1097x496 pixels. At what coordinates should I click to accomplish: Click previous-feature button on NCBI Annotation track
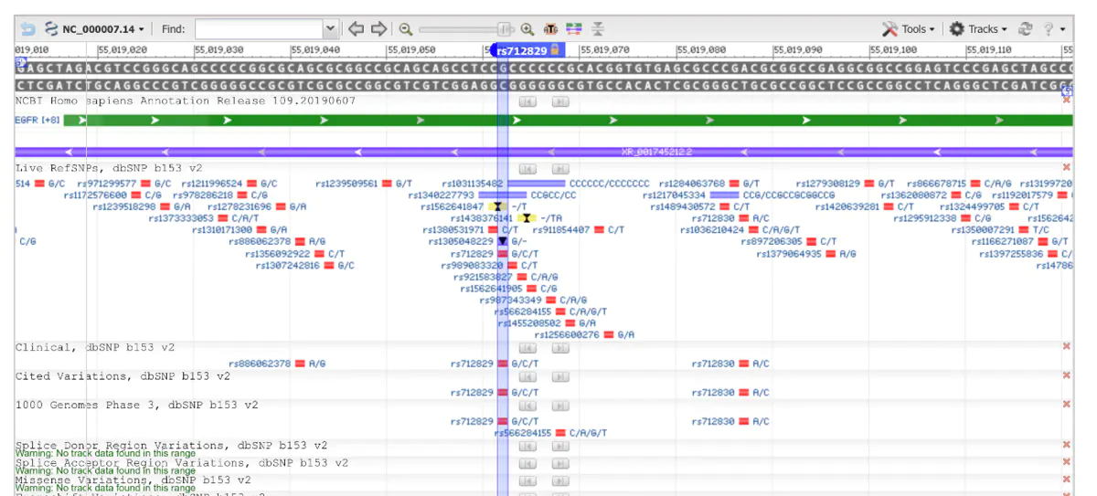527,101
